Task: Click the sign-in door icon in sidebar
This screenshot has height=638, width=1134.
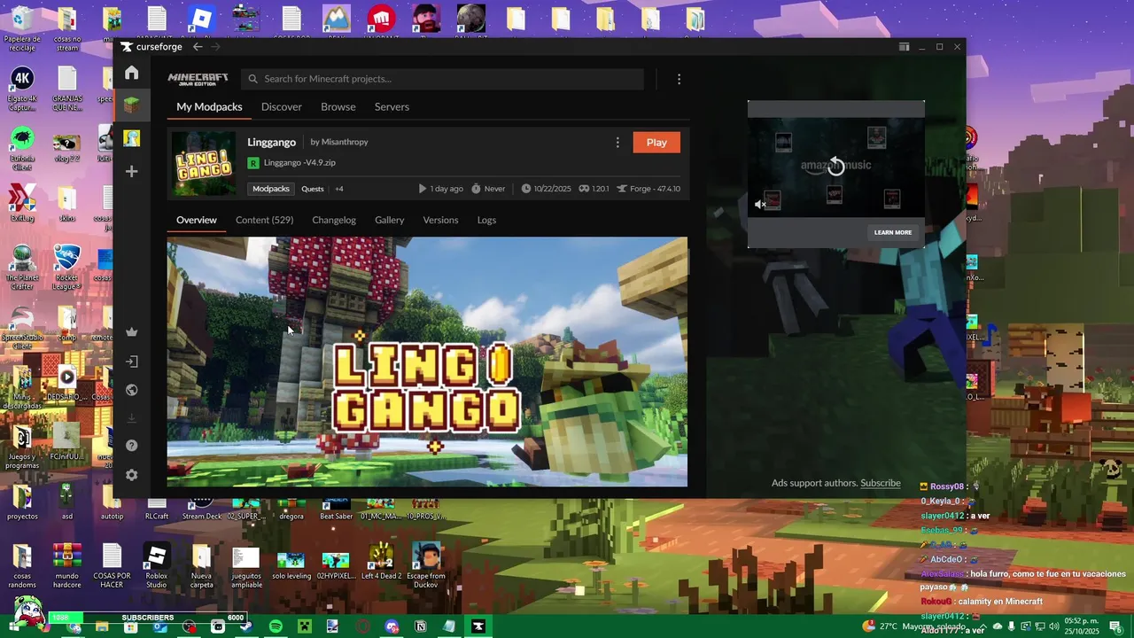Action: click(131, 362)
